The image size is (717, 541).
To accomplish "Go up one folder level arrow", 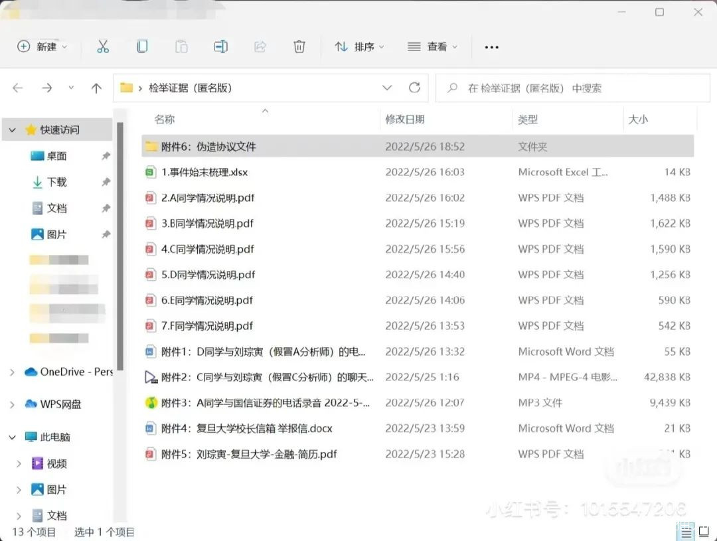I will (x=96, y=88).
